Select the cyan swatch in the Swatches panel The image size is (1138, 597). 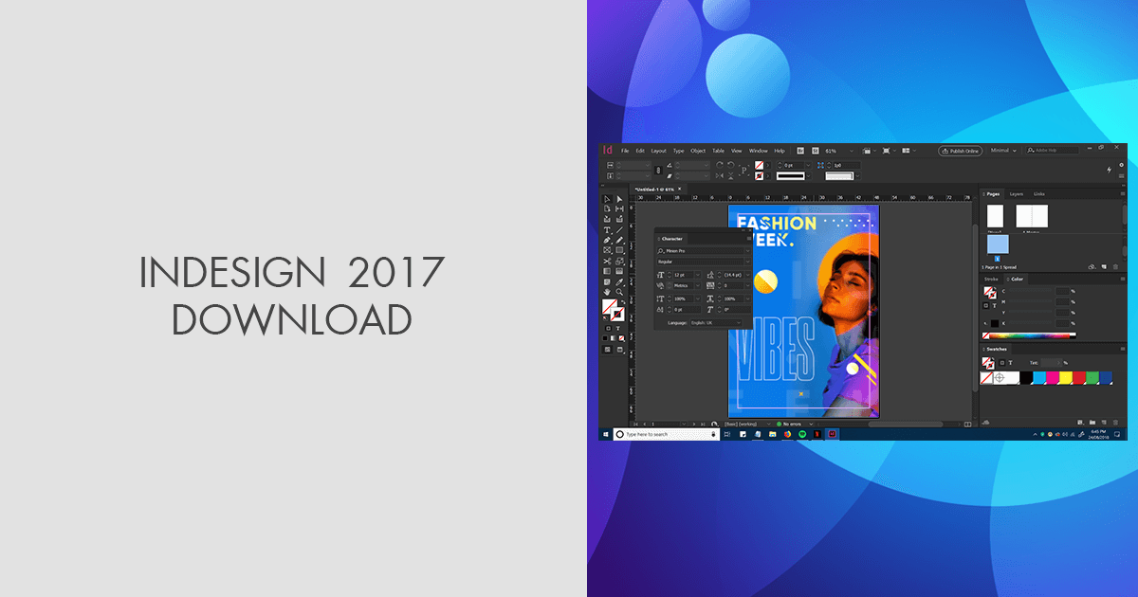tap(1040, 376)
